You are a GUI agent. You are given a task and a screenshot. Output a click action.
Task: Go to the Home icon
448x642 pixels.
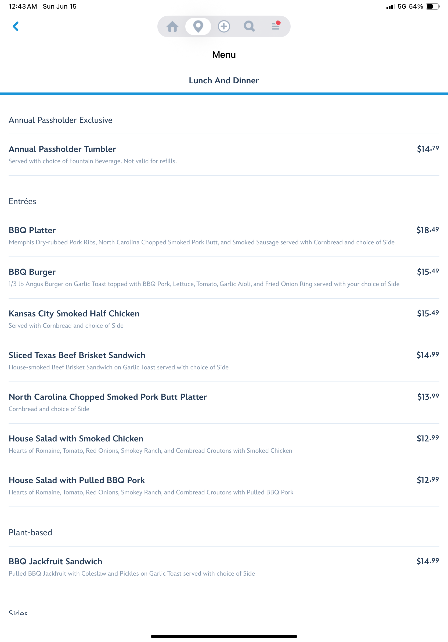coord(172,27)
